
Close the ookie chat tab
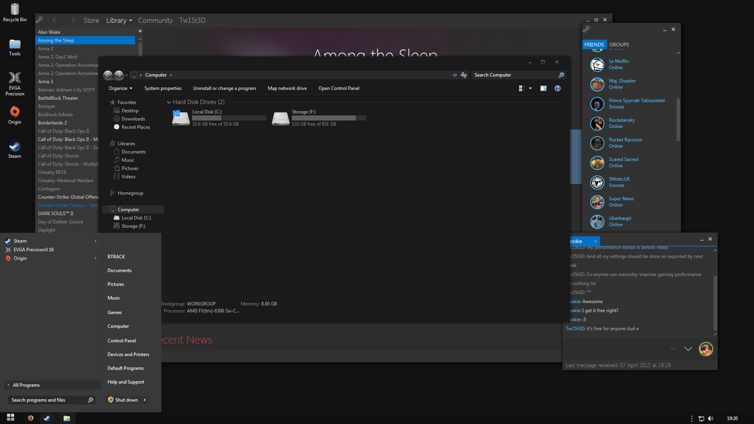click(595, 241)
